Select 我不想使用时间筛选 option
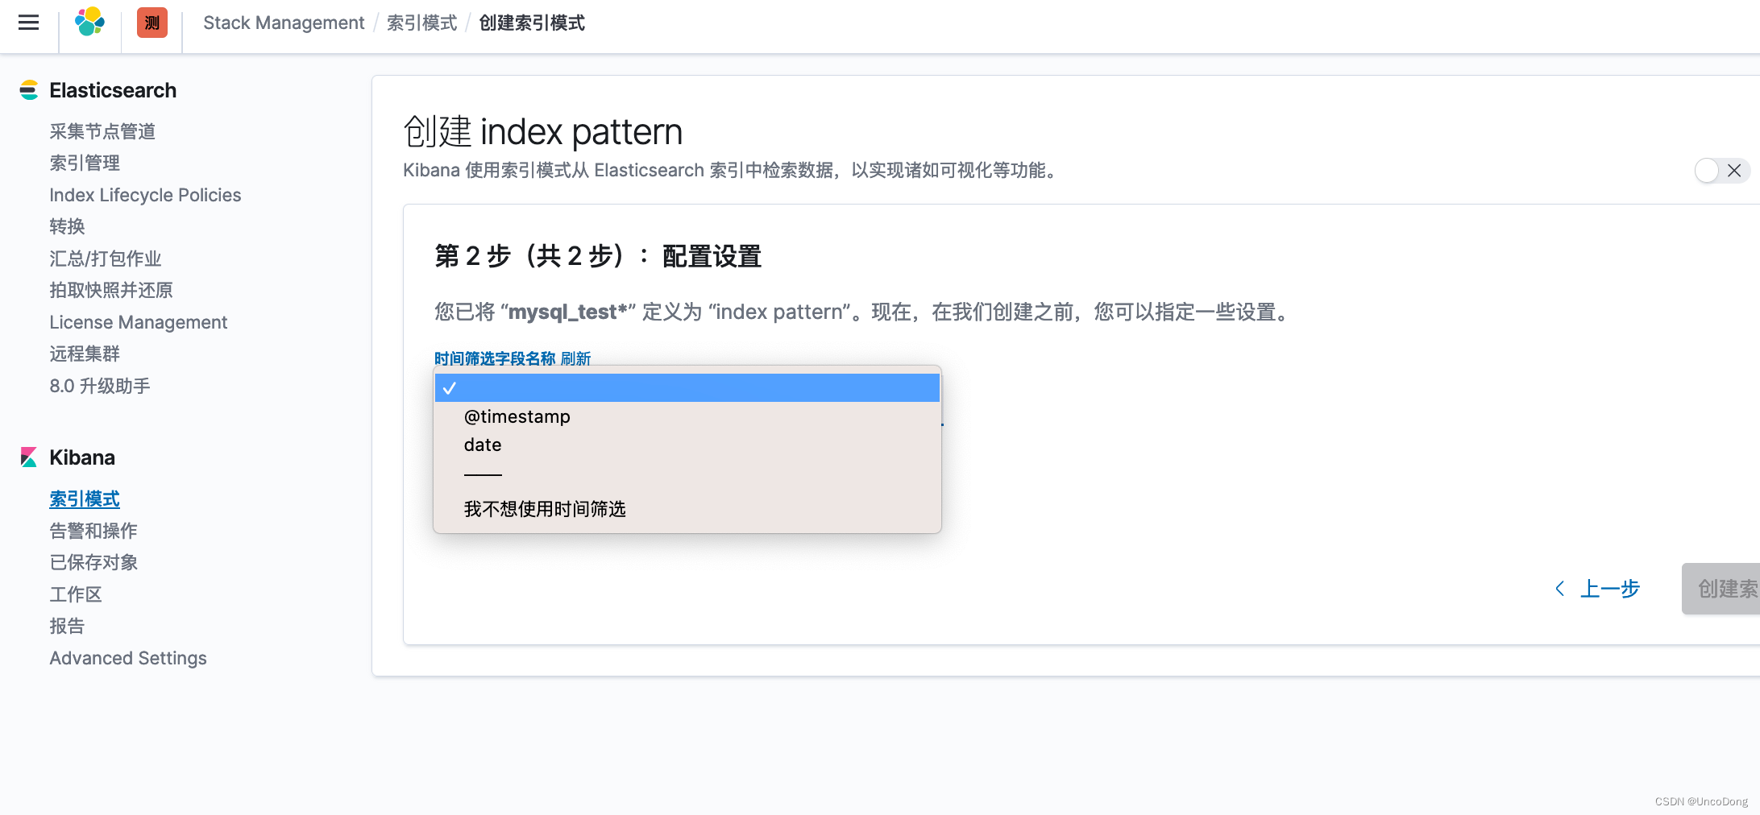 (687, 509)
